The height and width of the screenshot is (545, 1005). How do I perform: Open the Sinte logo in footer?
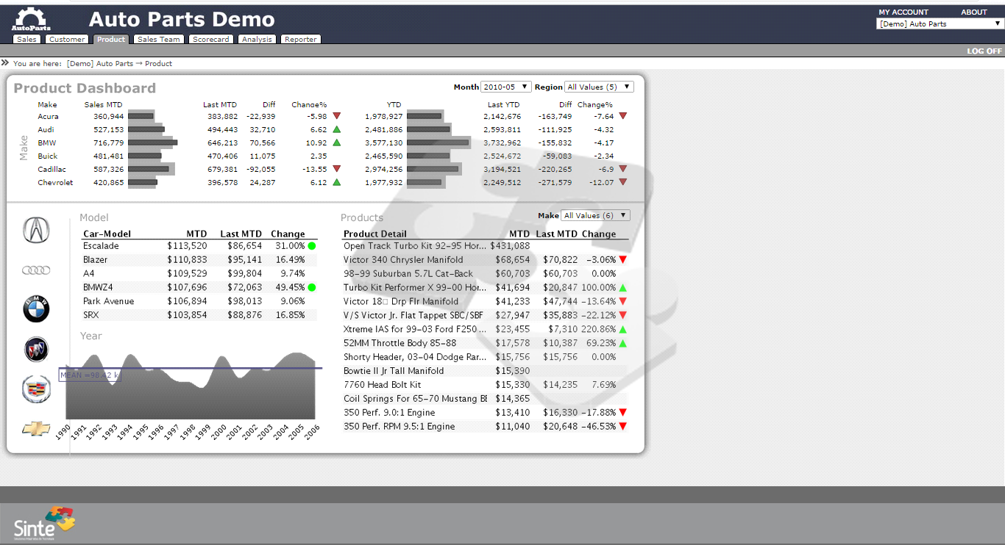(44, 523)
